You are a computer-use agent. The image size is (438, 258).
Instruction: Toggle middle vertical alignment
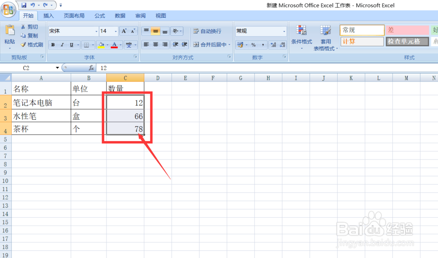click(x=155, y=31)
